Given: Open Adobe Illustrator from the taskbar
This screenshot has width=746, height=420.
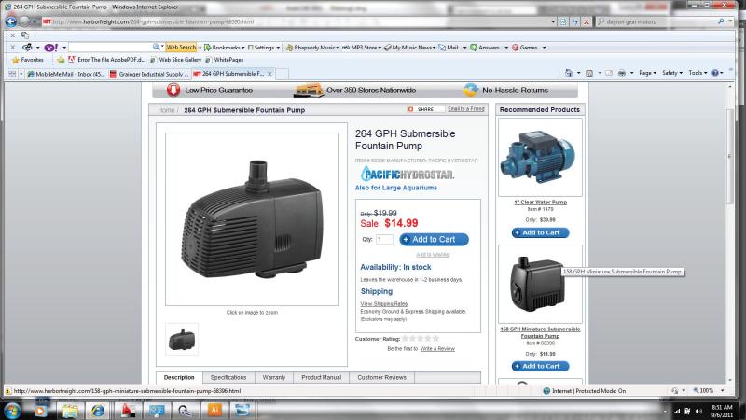Looking at the screenshot, I should 214,410.
